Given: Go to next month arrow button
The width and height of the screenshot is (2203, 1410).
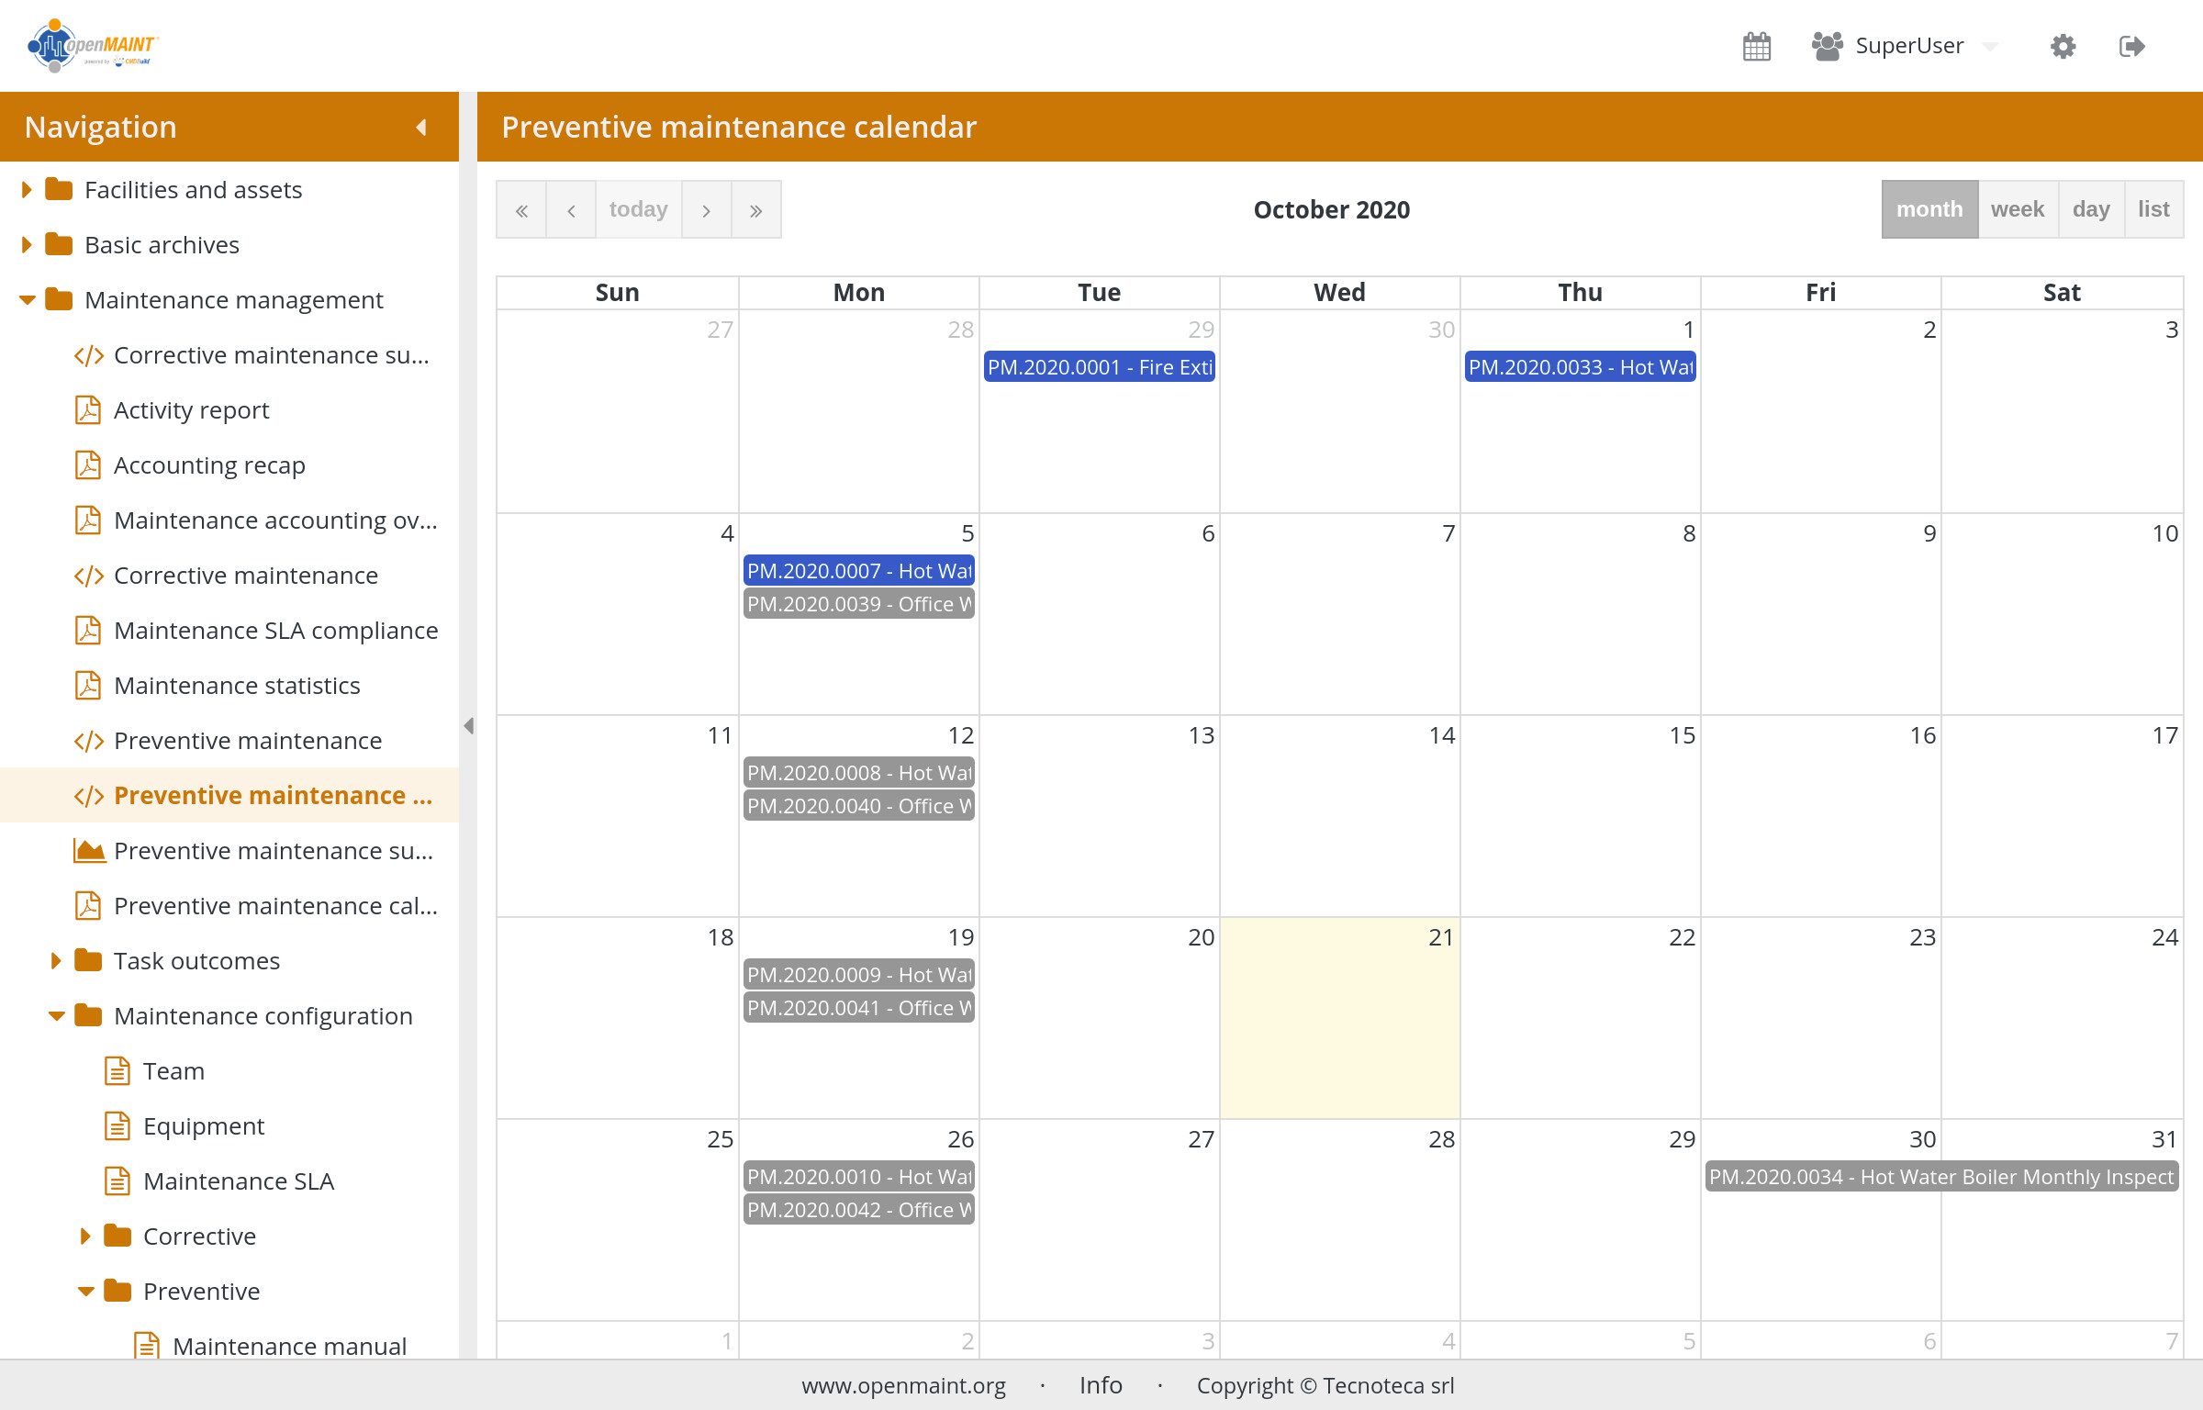Looking at the screenshot, I should [x=706, y=210].
